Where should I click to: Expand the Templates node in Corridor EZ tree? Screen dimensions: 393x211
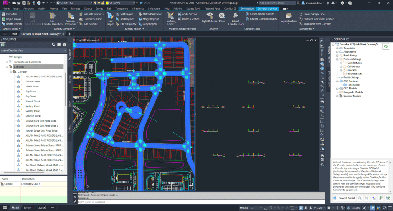coord(337,48)
